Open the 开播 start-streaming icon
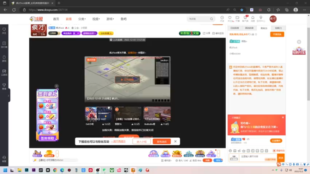The height and width of the screenshot is (174, 310). (x=238, y=19)
